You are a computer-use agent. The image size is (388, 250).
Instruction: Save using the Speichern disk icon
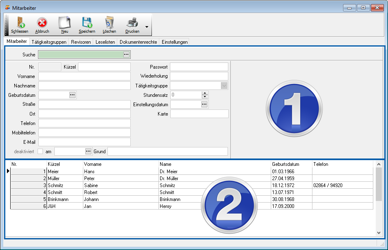(87, 23)
